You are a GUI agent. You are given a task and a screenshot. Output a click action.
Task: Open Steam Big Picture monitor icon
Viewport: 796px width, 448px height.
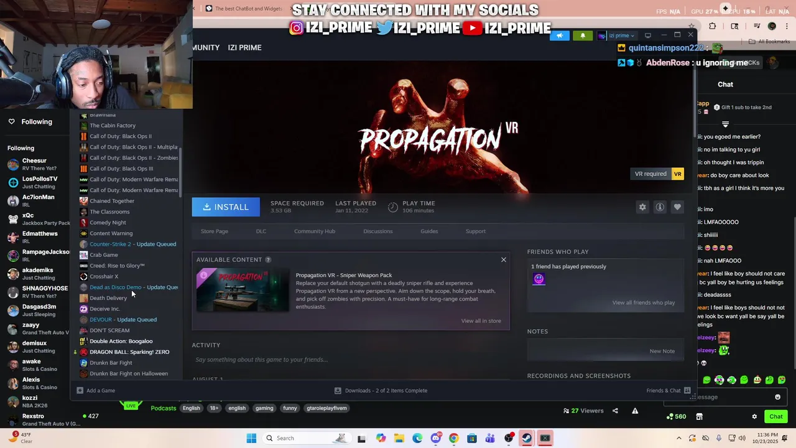(x=647, y=35)
